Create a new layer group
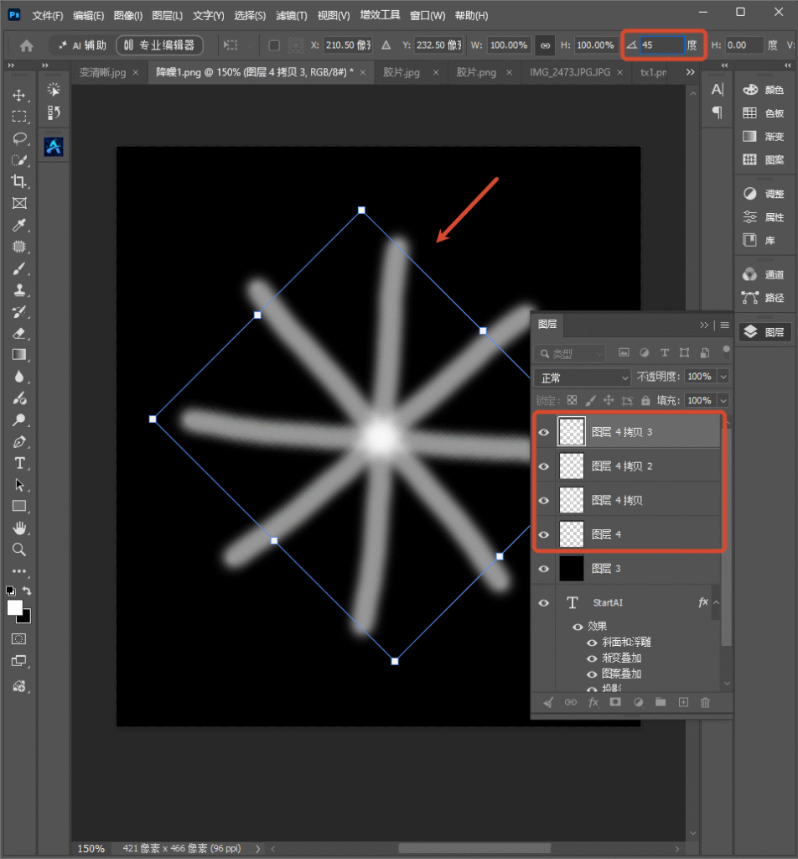This screenshot has width=798, height=859. tap(661, 702)
